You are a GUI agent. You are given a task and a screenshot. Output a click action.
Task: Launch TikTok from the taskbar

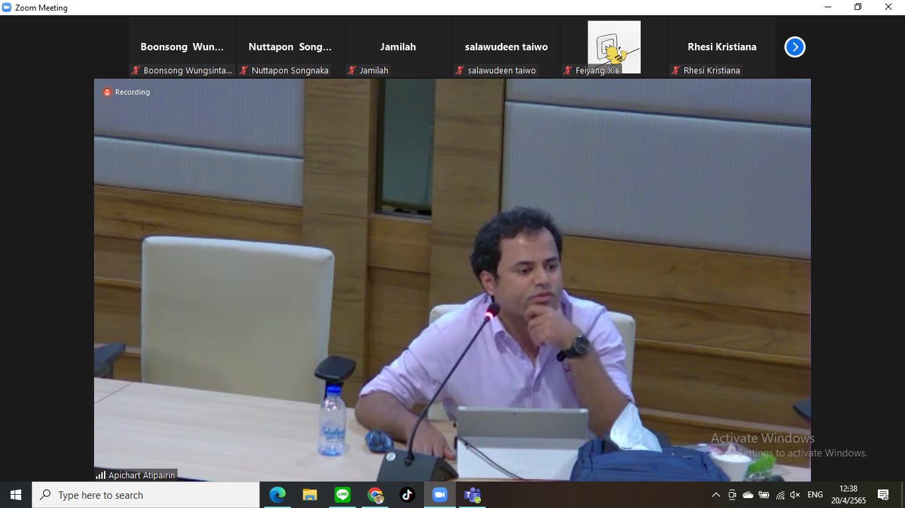(x=407, y=495)
